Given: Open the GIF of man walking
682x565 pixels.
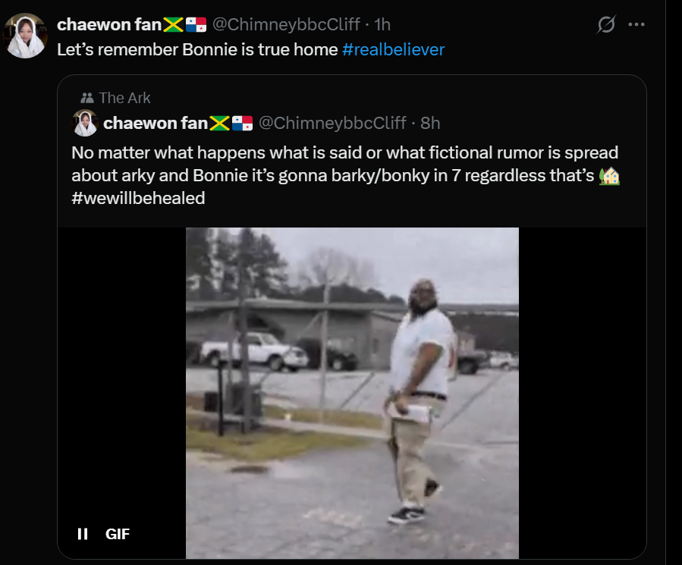Looking at the screenshot, I should coord(352,393).
